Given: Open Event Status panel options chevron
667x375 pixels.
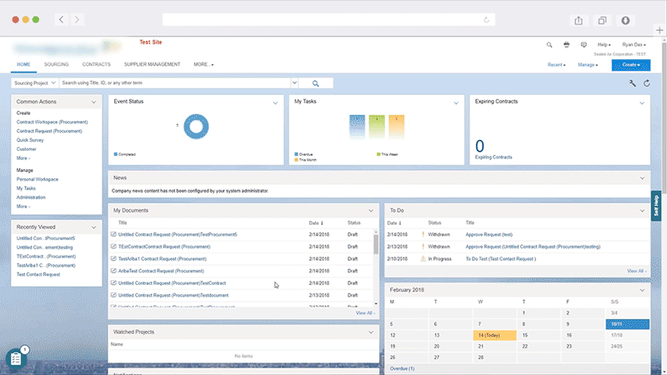Looking at the screenshot, I should (x=275, y=102).
